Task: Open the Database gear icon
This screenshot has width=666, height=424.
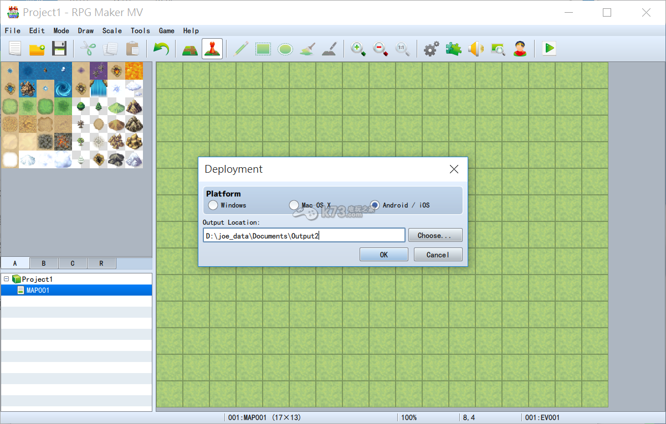Action: (431, 49)
